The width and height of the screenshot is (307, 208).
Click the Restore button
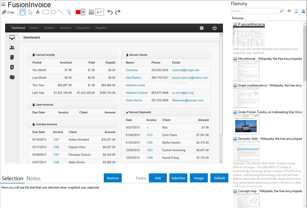[x=113, y=178]
